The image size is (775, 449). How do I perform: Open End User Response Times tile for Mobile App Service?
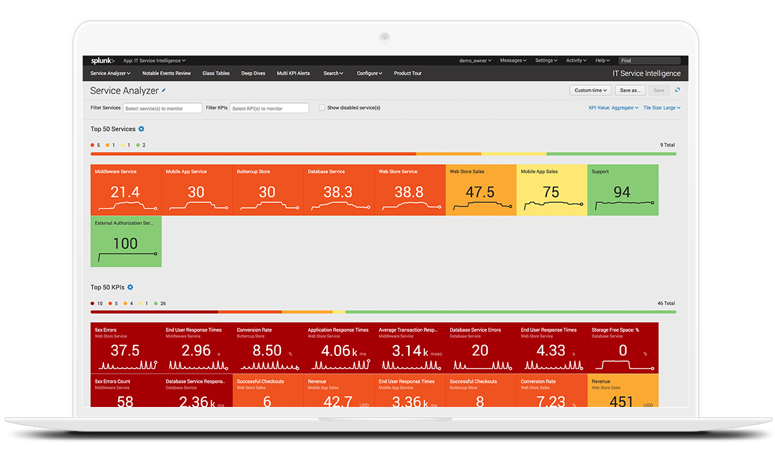coord(410,391)
